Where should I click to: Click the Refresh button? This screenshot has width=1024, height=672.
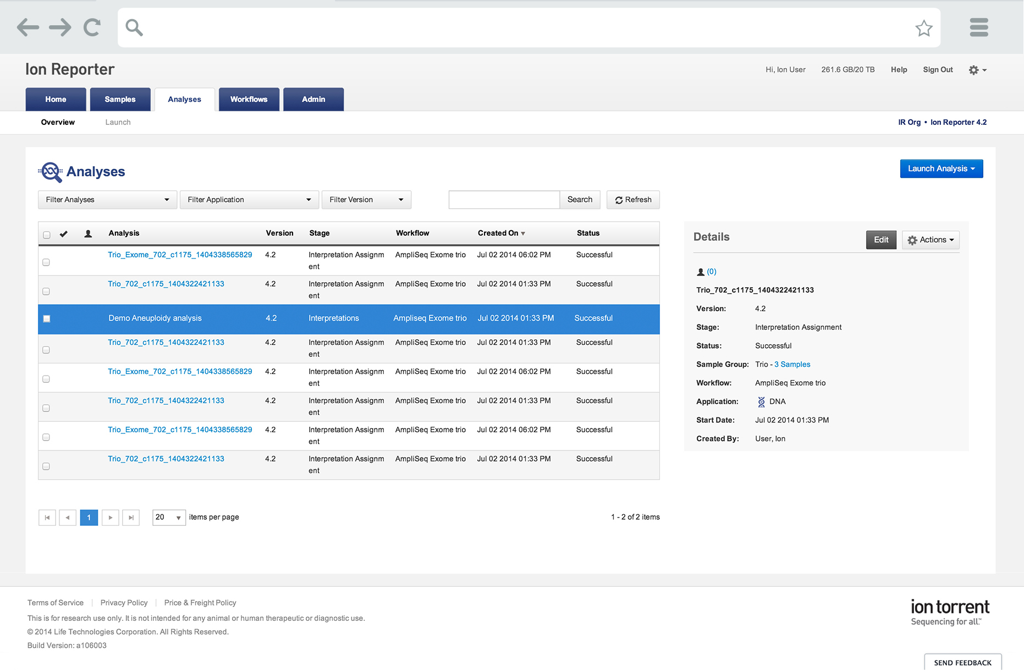[633, 200]
